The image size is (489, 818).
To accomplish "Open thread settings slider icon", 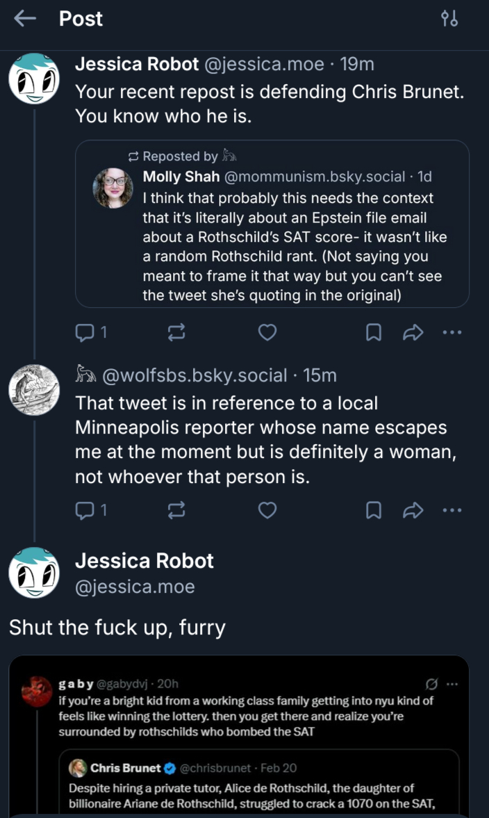I will point(449,19).
